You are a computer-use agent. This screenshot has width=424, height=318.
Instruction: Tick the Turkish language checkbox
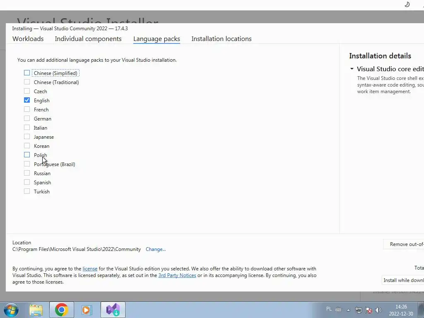click(x=27, y=191)
